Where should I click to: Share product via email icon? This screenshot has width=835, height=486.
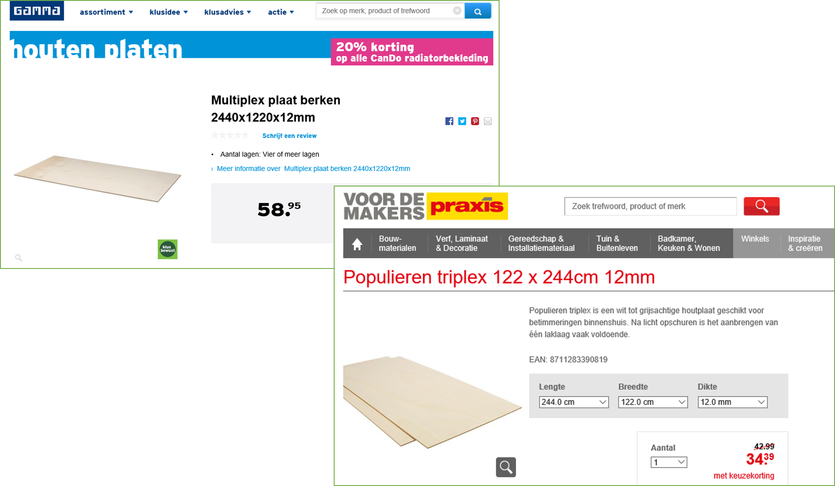pyautogui.click(x=488, y=121)
